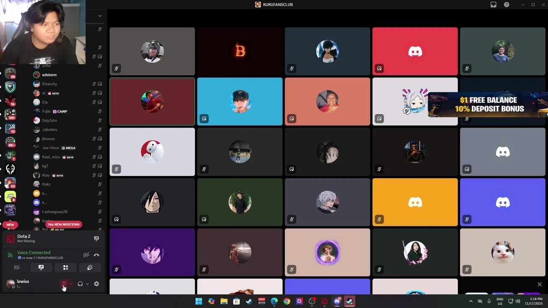This screenshot has height=308, width=548.
Task: Open File Explorer from the taskbar
Action: [224, 301]
